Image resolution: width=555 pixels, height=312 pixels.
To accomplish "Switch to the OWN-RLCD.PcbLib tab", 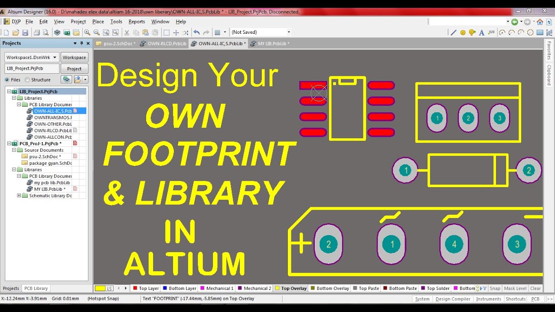I will click(163, 43).
